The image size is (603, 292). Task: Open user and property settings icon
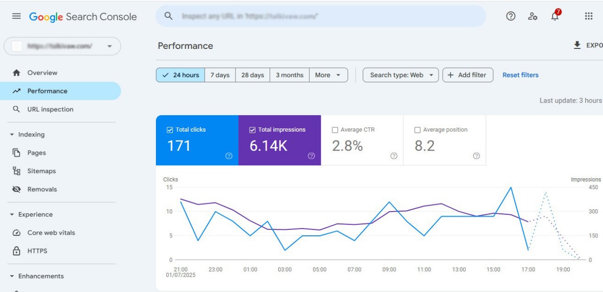pyautogui.click(x=533, y=16)
